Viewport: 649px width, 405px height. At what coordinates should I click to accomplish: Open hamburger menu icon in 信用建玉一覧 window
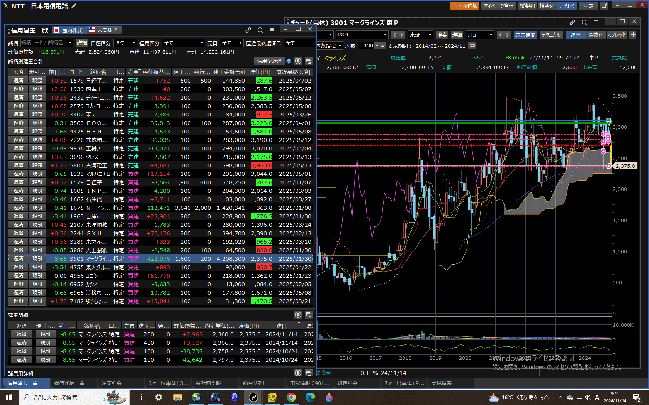pos(272,30)
